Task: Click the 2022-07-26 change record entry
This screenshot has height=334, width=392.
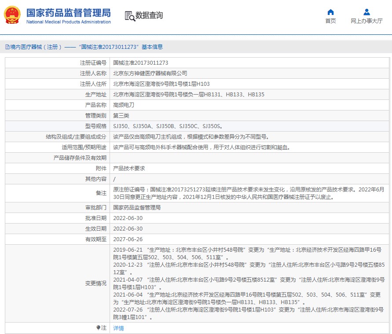Action: (249, 313)
